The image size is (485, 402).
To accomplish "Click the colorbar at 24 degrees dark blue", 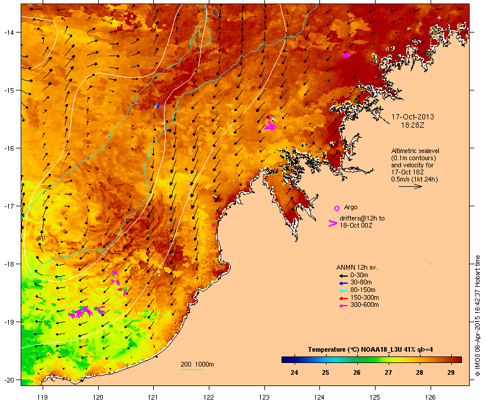I will click(294, 359).
